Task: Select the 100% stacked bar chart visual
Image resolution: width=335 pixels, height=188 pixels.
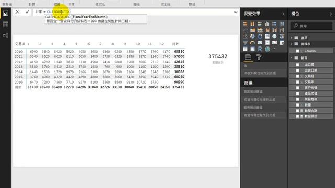Action: coord(274,24)
